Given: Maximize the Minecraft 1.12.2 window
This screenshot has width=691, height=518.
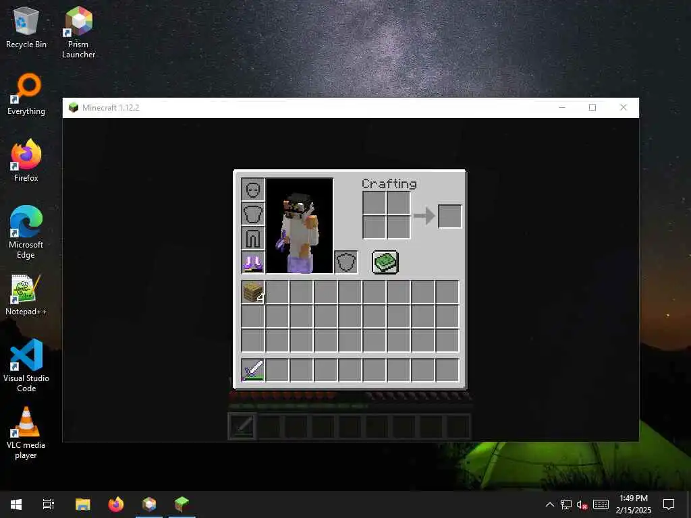Looking at the screenshot, I should tap(592, 107).
